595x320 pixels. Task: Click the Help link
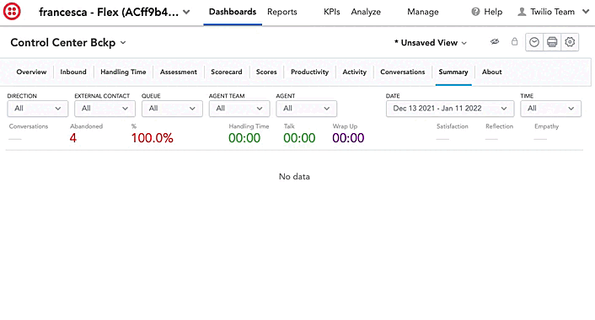(493, 12)
